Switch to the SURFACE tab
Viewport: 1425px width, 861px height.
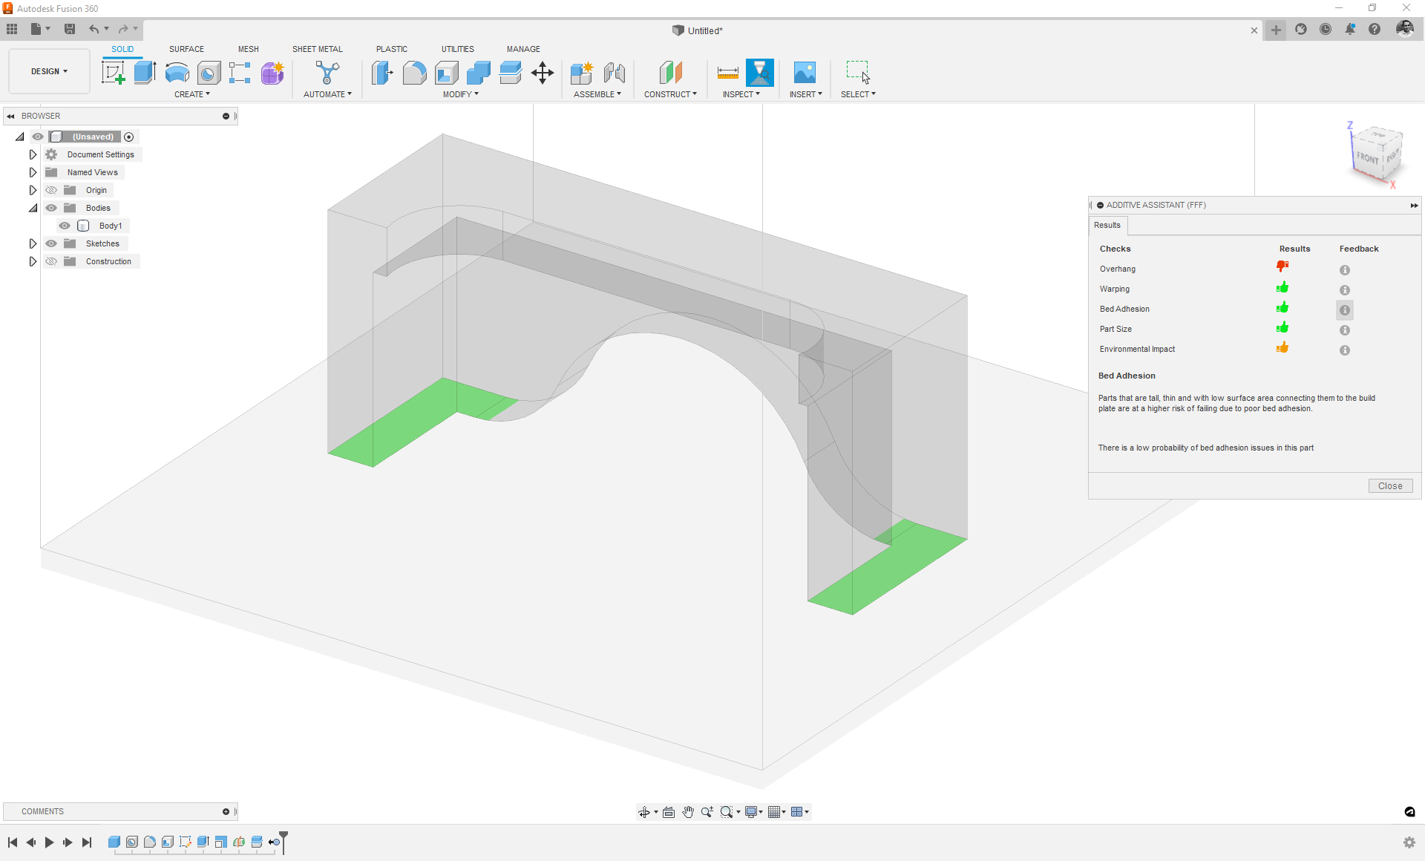point(186,49)
